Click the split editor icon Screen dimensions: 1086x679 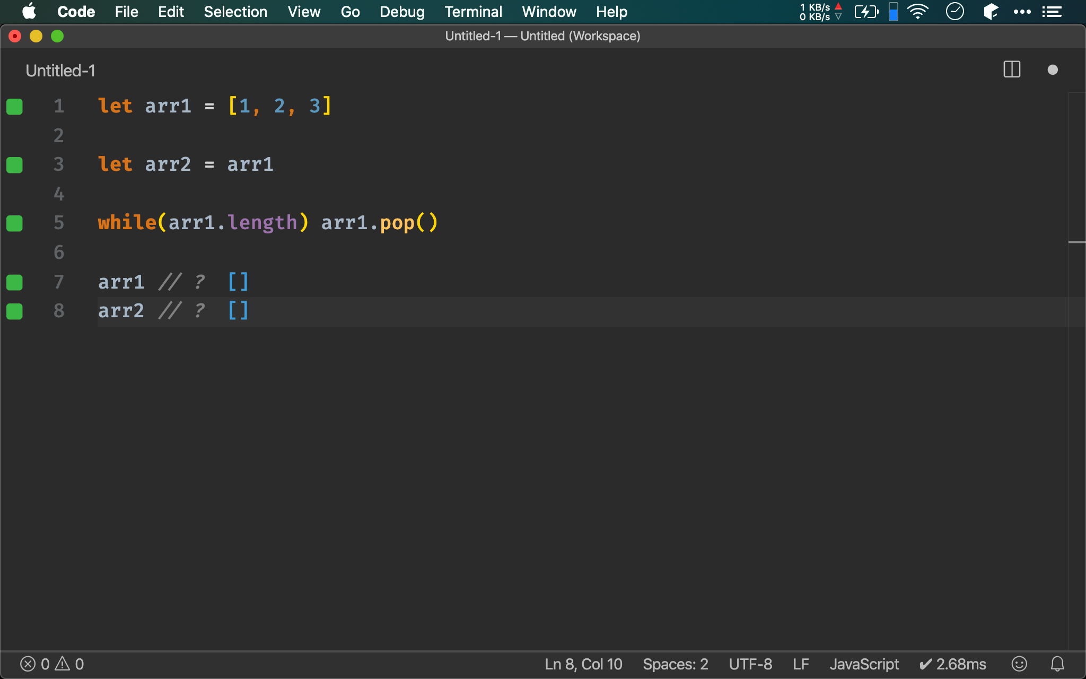point(1012,69)
